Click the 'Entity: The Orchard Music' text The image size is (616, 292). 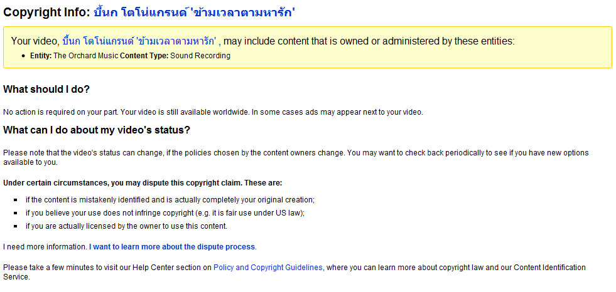74,56
